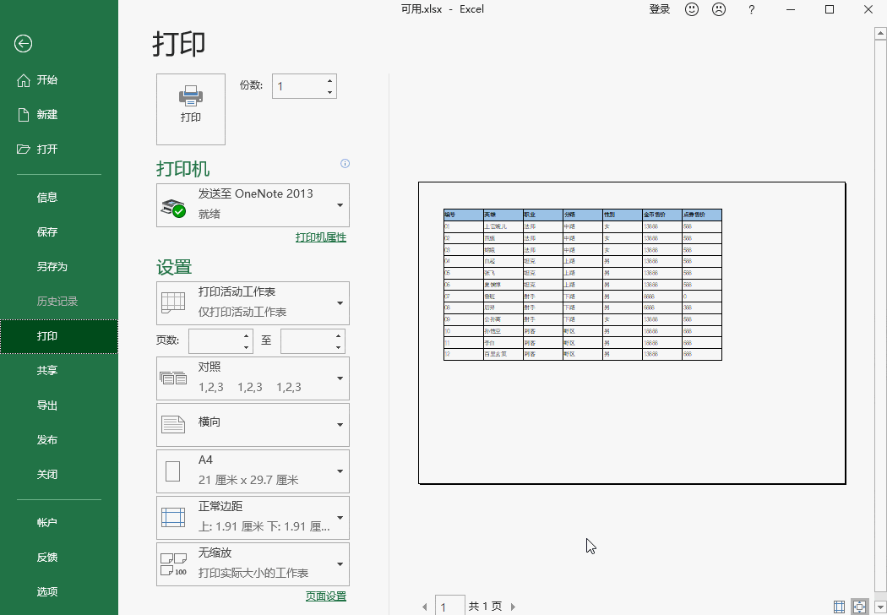Select 关闭 in the sidebar
Viewport: 887px width, 615px height.
tap(59, 474)
